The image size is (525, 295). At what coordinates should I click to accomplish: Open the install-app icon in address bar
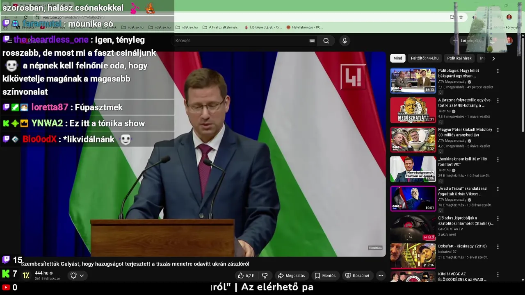pyautogui.click(x=452, y=17)
